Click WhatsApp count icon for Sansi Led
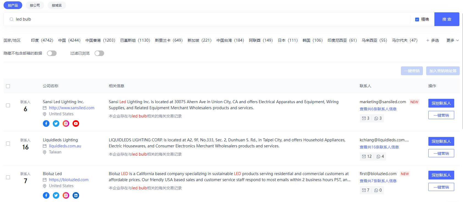This screenshot has width=463, height=202. coord(376,118)
